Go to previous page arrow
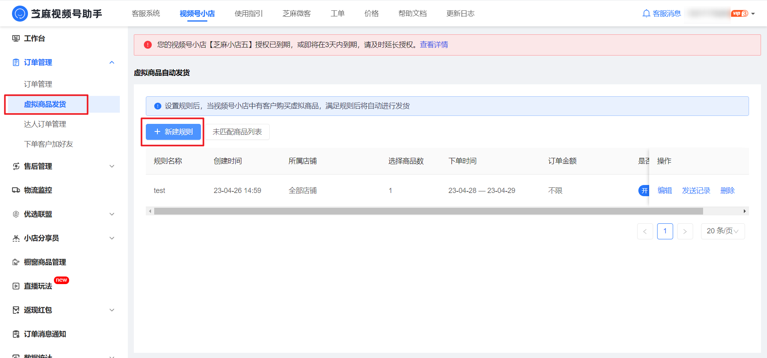This screenshot has height=358, width=767. pyautogui.click(x=645, y=231)
